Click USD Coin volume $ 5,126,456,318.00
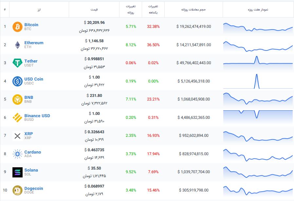This screenshot has height=201, width=294. click(194, 81)
